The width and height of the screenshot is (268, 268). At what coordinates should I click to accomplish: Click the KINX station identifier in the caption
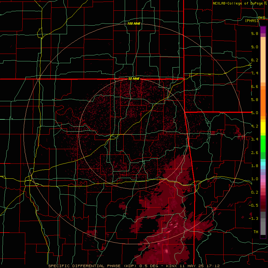click(172, 266)
